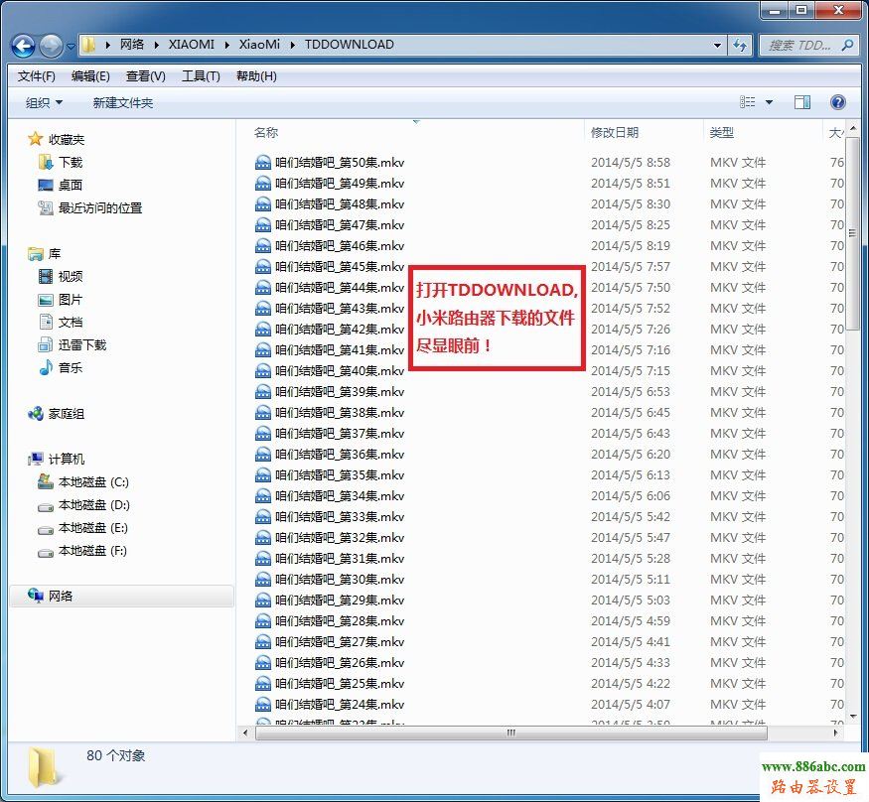The height and width of the screenshot is (802, 869).
Task: Click the 音乐 library music note icon
Action: (46, 367)
